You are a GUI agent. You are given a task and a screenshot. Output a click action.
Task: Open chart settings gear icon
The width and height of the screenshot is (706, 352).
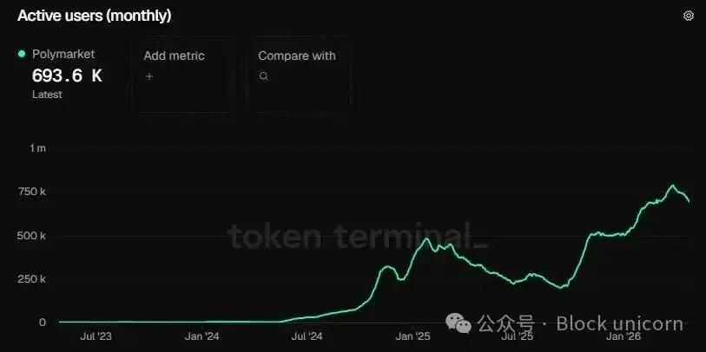[x=689, y=16]
